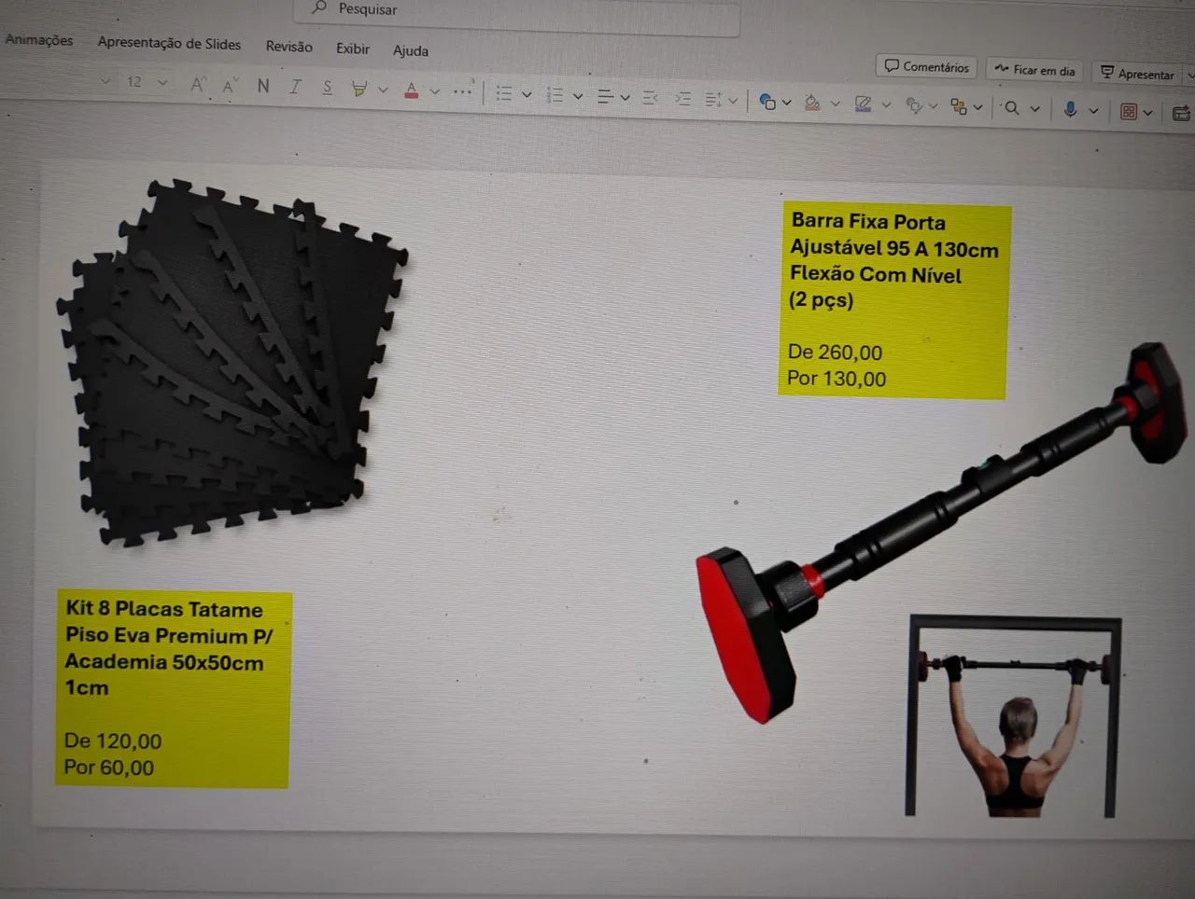This screenshot has height=899, width=1195.
Task: Expand the bullets style dropdown
Action: (x=527, y=94)
